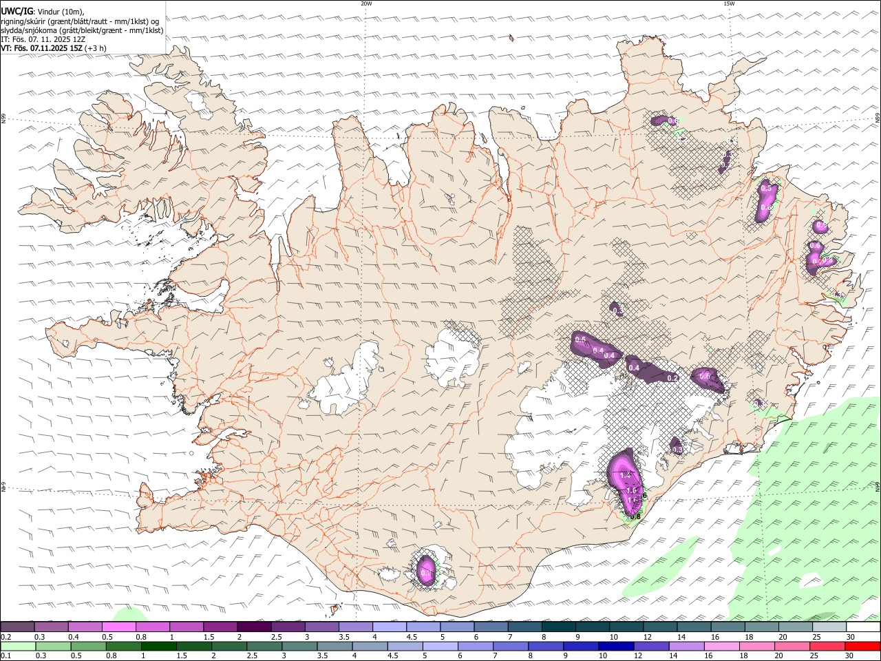Pick upper-row pale grey swatch between 25 and 30

point(830,627)
